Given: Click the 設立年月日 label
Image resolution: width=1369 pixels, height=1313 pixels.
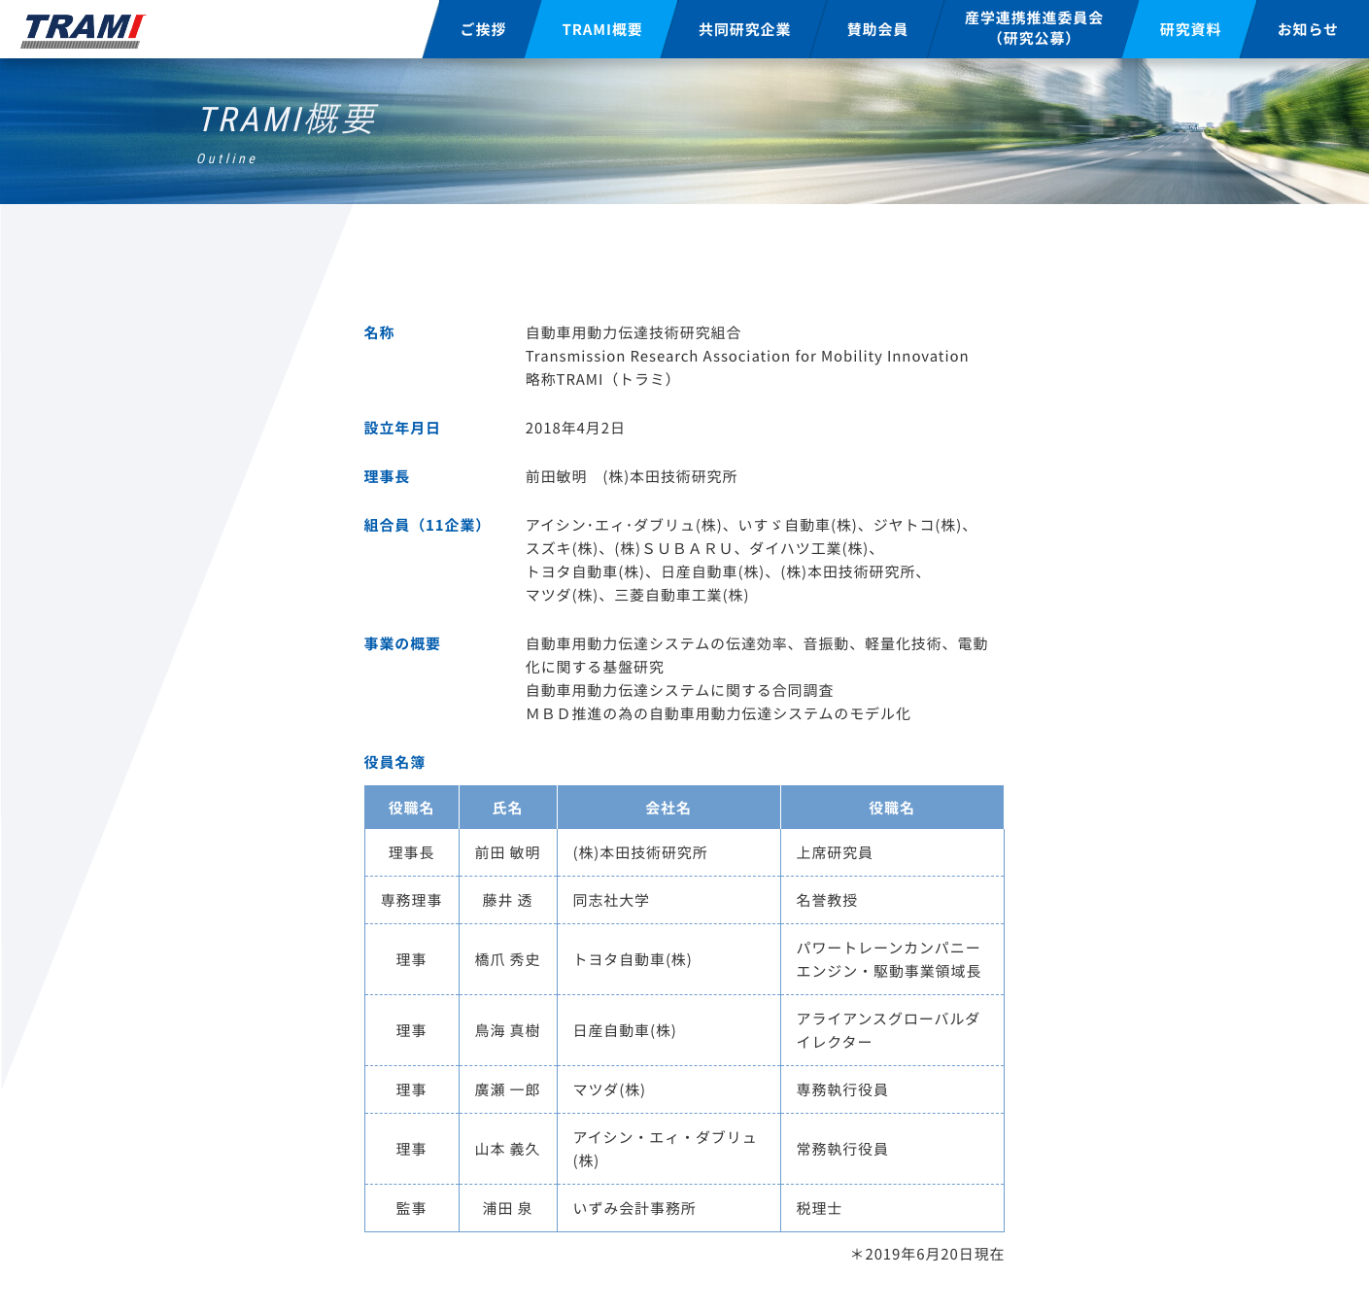Looking at the screenshot, I should (402, 428).
